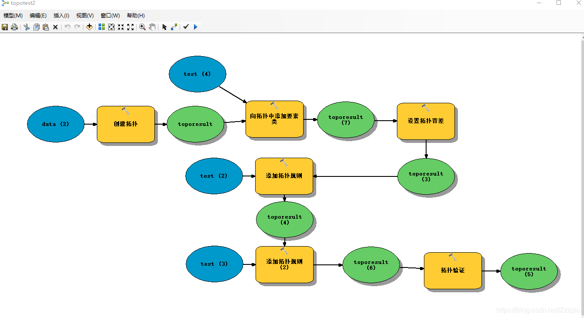Paste from the clipboard
The height and width of the screenshot is (318, 584).
point(46,27)
